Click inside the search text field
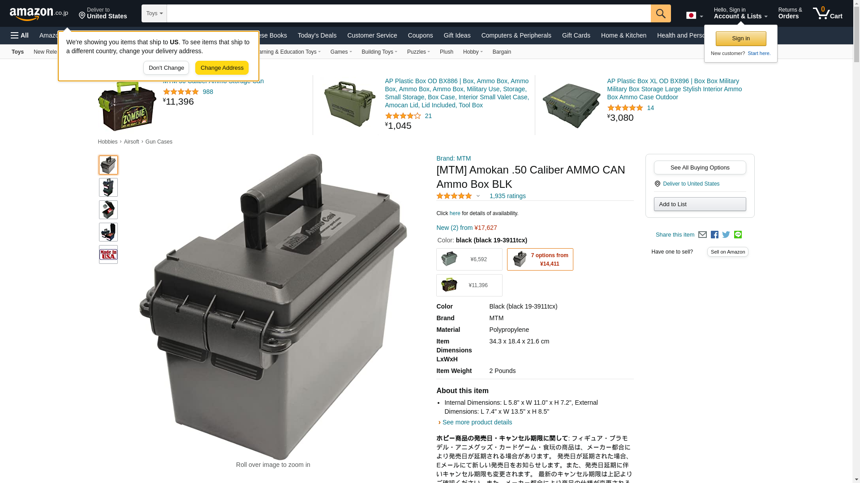 (x=408, y=13)
